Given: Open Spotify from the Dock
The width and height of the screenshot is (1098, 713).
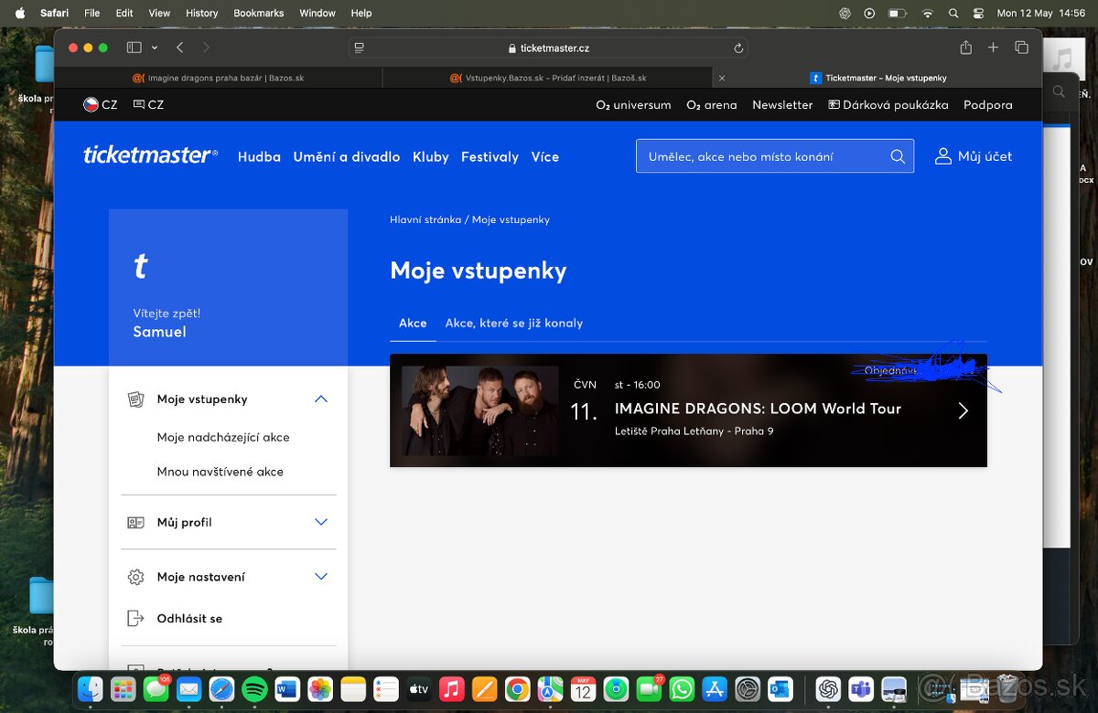Looking at the screenshot, I should click(x=254, y=688).
